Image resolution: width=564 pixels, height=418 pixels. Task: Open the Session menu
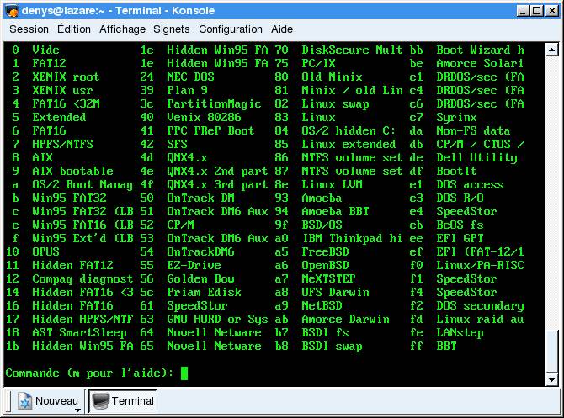(x=29, y=29)
